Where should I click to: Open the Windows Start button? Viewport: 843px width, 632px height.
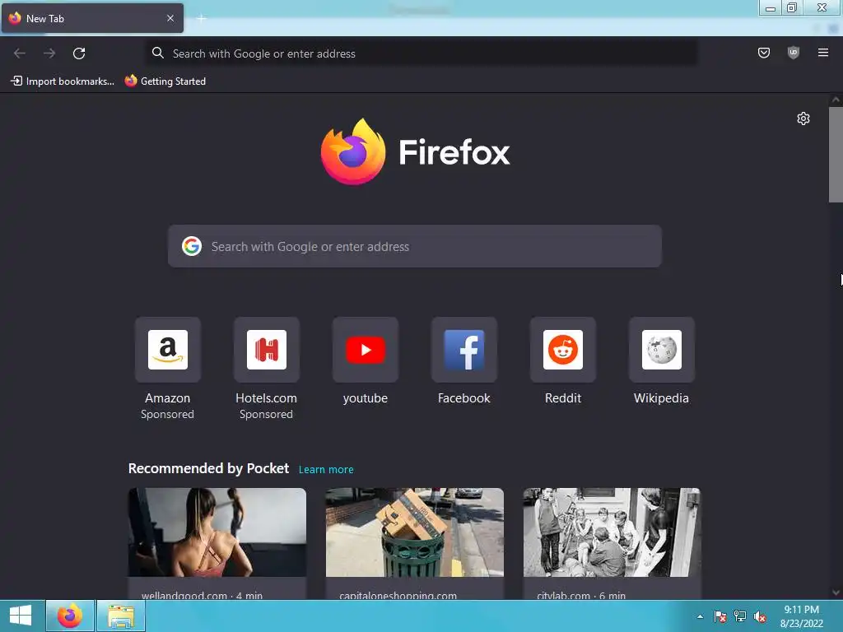21,616
